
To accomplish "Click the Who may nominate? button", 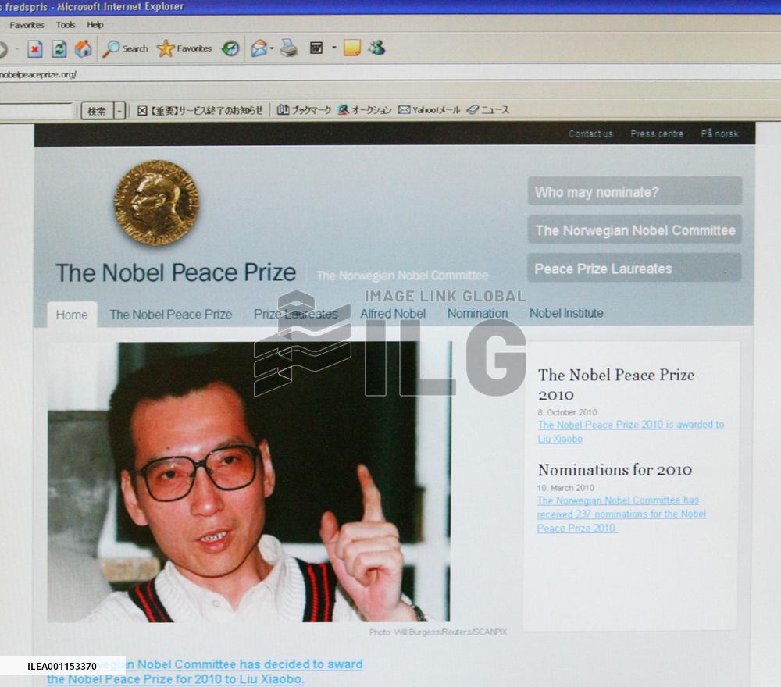I will point(633,192).
